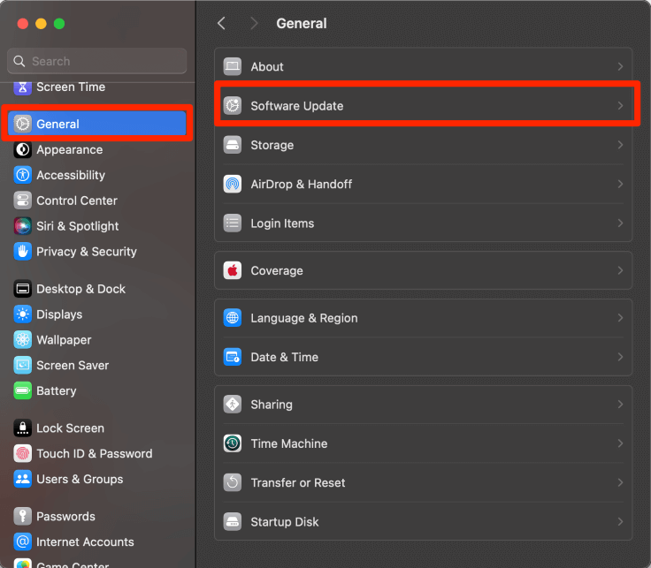This screenshot has width=651, height=568.
Task: Expand Transfer or Reset chevron arrow
Action: coord(620,482)
